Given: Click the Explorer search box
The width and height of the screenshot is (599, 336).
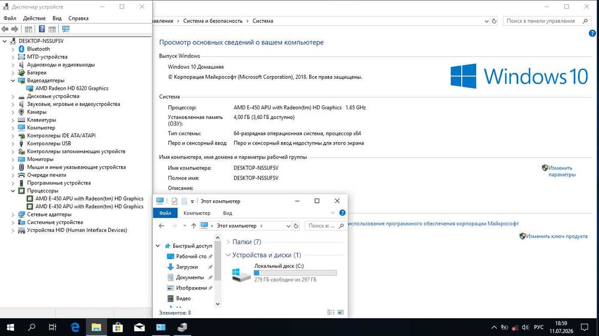Looking at the screenshot, I should (x=324, y=226).
